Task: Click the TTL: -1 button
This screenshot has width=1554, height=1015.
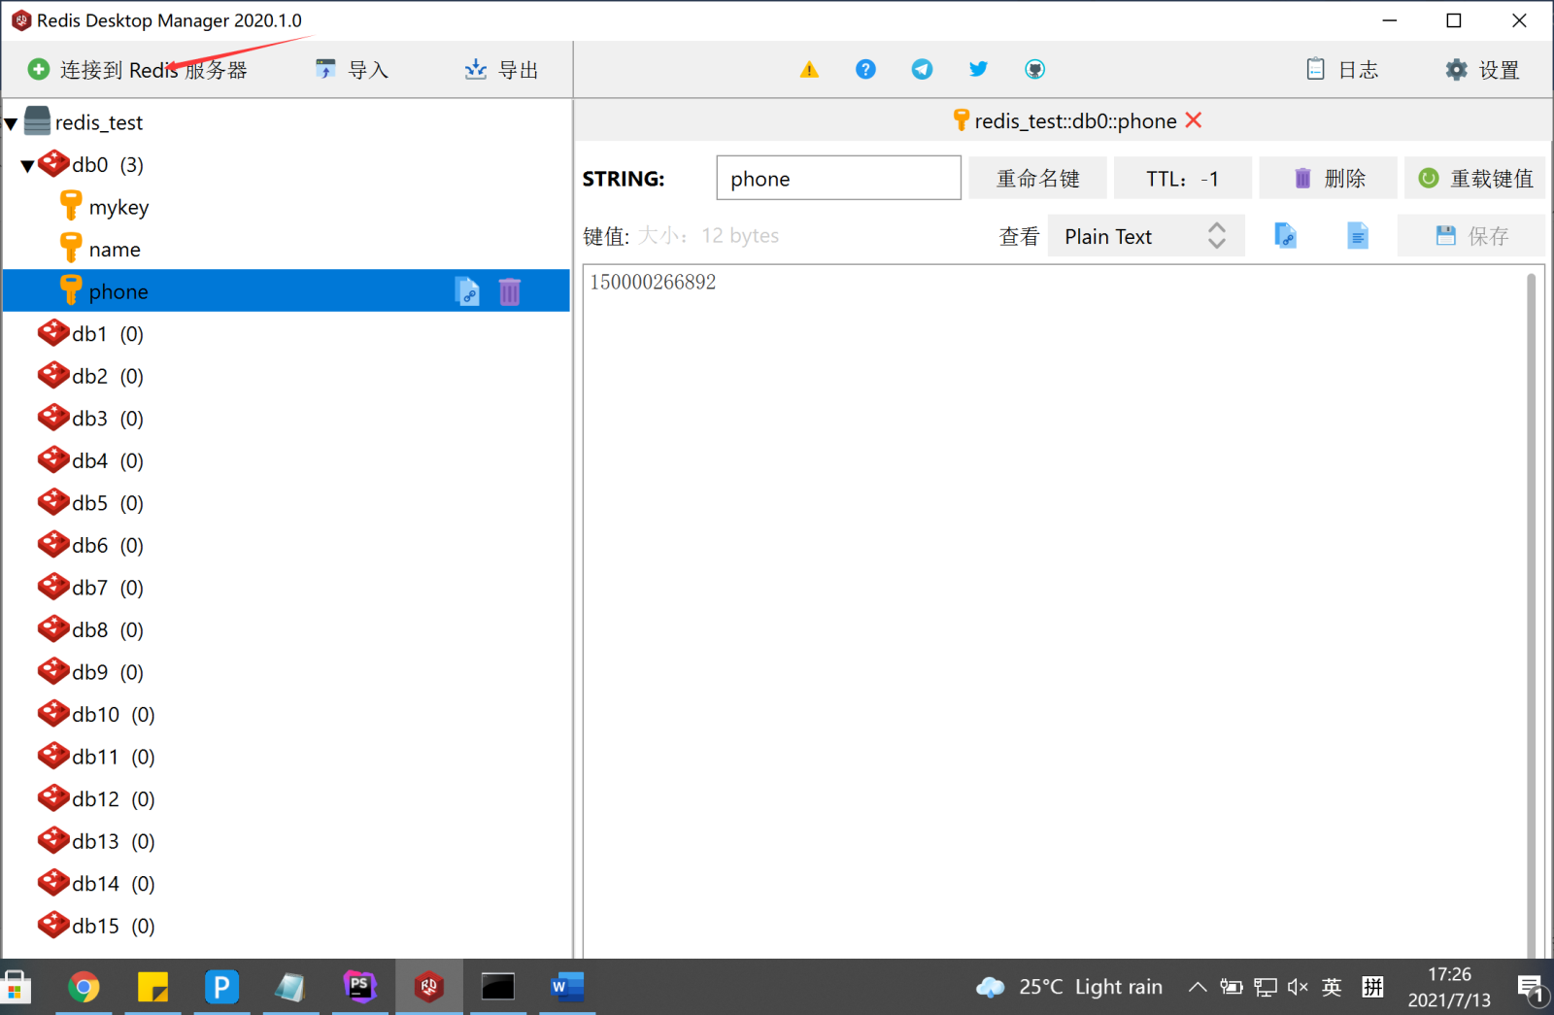Action: point(1182,179)
